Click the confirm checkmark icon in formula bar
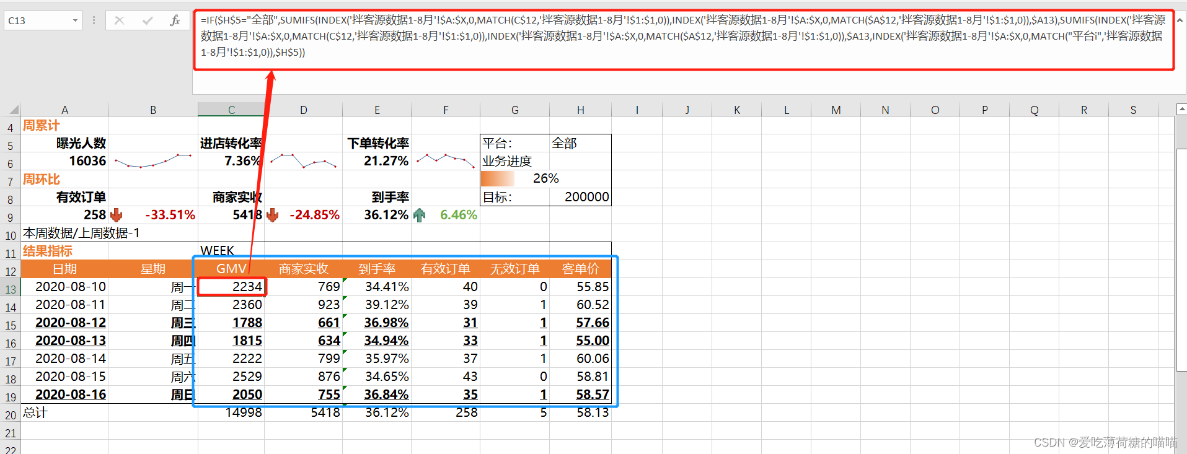 (x=148, y=20)
